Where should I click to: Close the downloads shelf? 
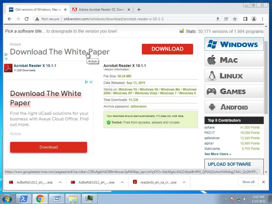pyautogui.click(x=263, y=182)
